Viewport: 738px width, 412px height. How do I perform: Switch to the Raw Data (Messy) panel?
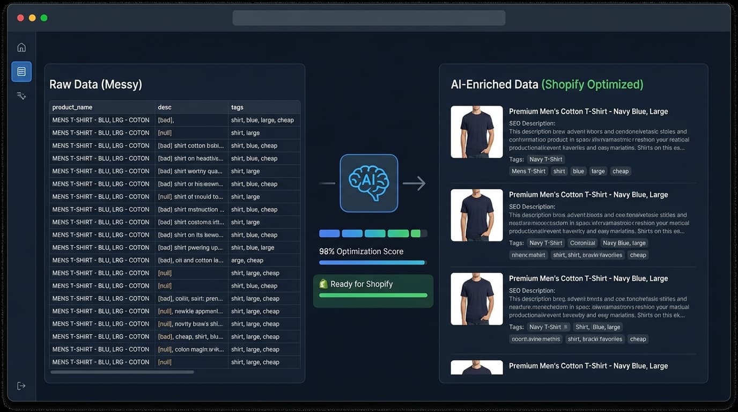[x=96, y=84]
